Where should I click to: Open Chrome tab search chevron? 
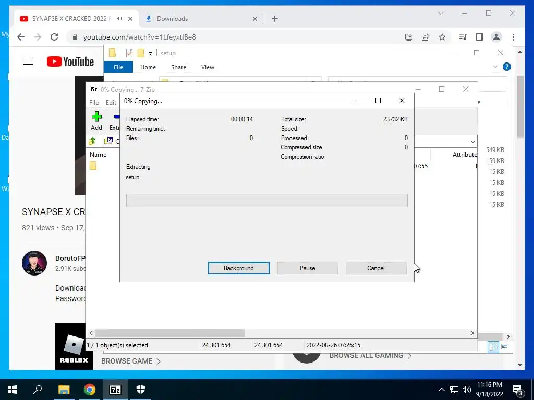click(440, 13)
